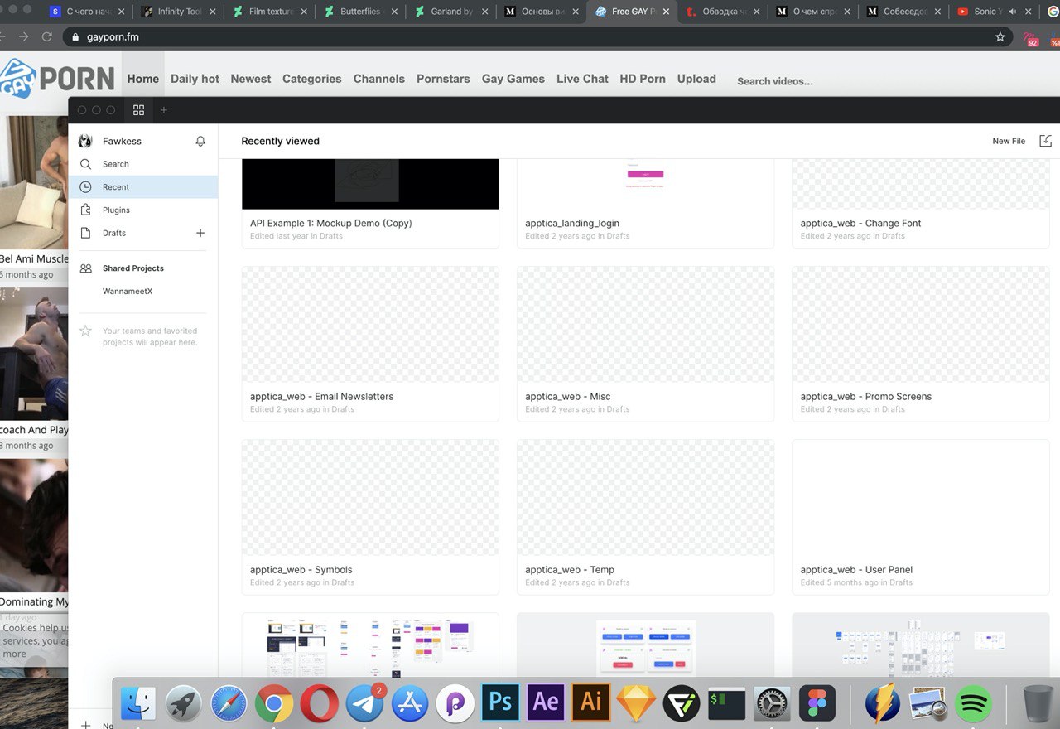The width and height of the screenshot is (1060, 729).
Task: Select Recent in the Figma sidebar
Action: 143,187
